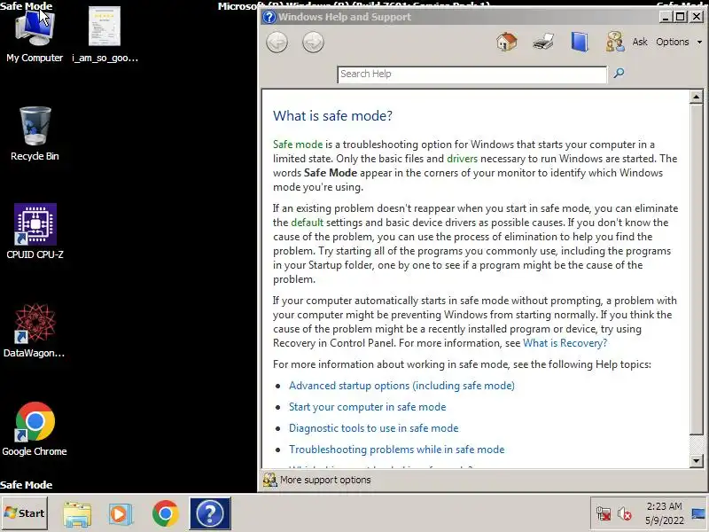
Task: Select Google Chrome desktop shortcut
Action: coord(35,429)
